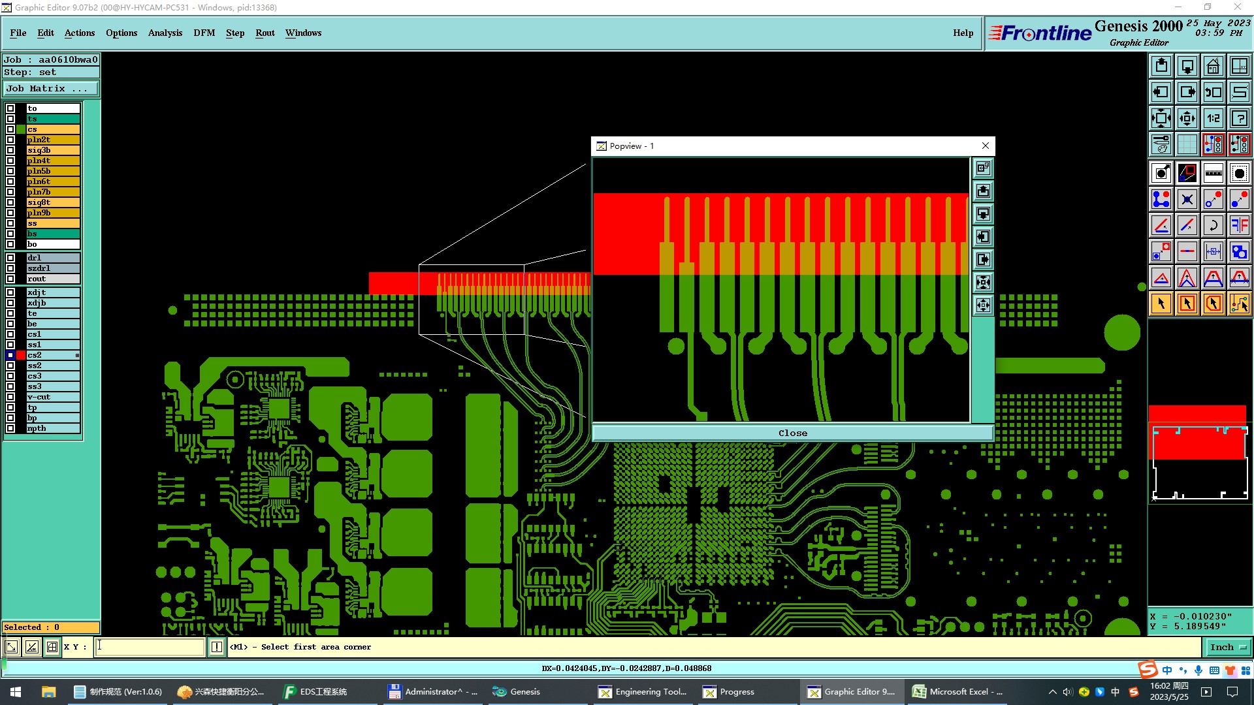The image size is (1254, 705).
Task: Select the rotate feature tool icon
Action: pos(1213,225)
